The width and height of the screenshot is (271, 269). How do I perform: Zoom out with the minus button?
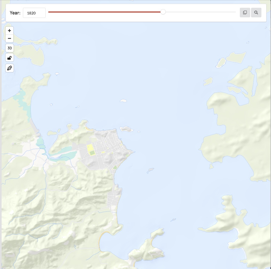coord(9,38)
